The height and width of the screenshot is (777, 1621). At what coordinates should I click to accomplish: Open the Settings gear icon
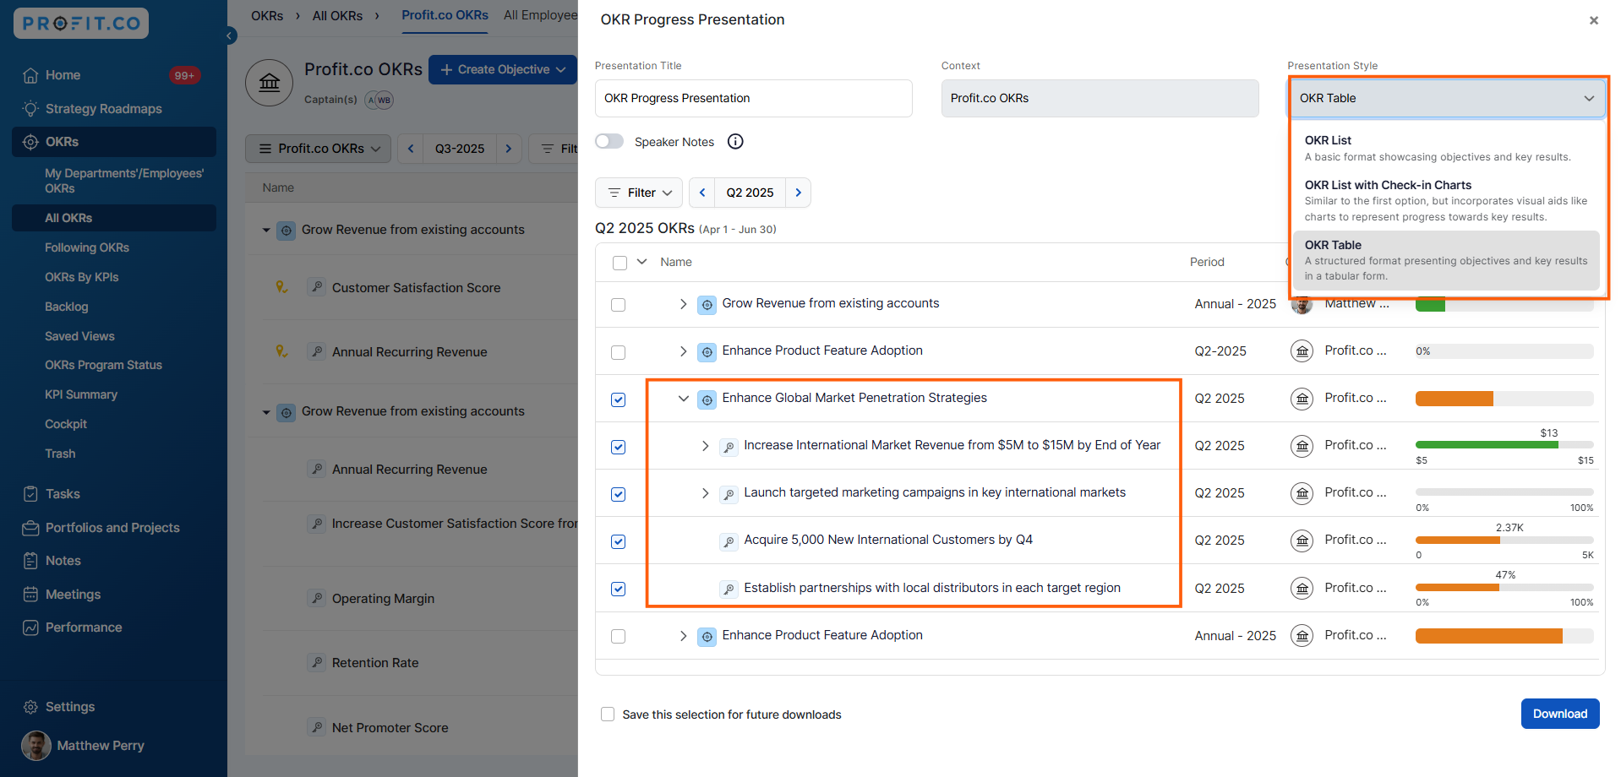click(x=30, y=707)
